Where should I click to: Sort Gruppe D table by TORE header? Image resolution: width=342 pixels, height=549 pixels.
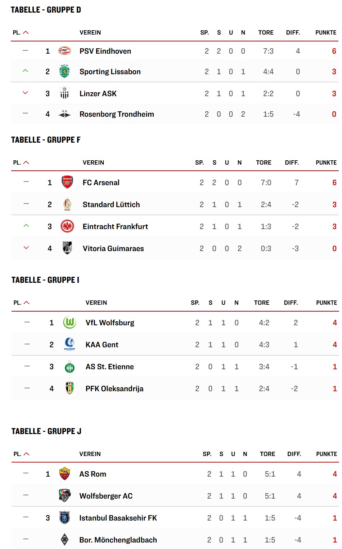tap(266, 32)
